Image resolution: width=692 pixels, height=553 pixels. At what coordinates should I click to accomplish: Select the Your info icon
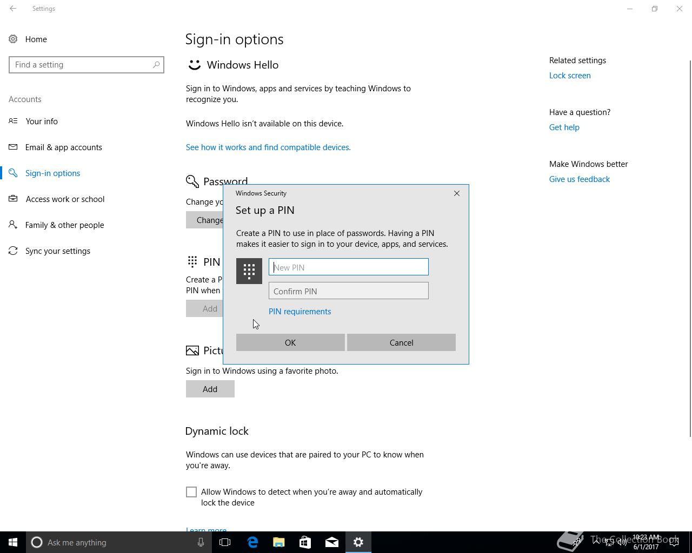pos(13,121)
